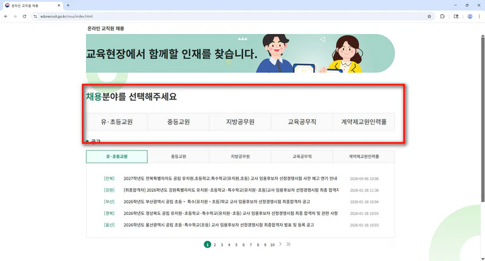The width and height of the screenshot is (485, 261).
Task: View site information icon in address bar
Action: (x=35, y=16)
